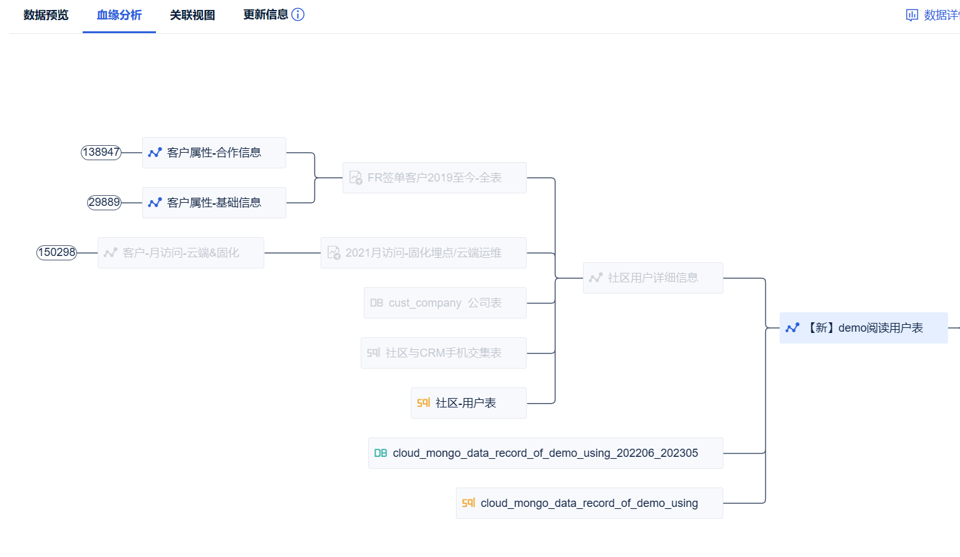Click the info icon beside 更新信息
The width and height of the screenshot is (960, 557).
[298, 14]
